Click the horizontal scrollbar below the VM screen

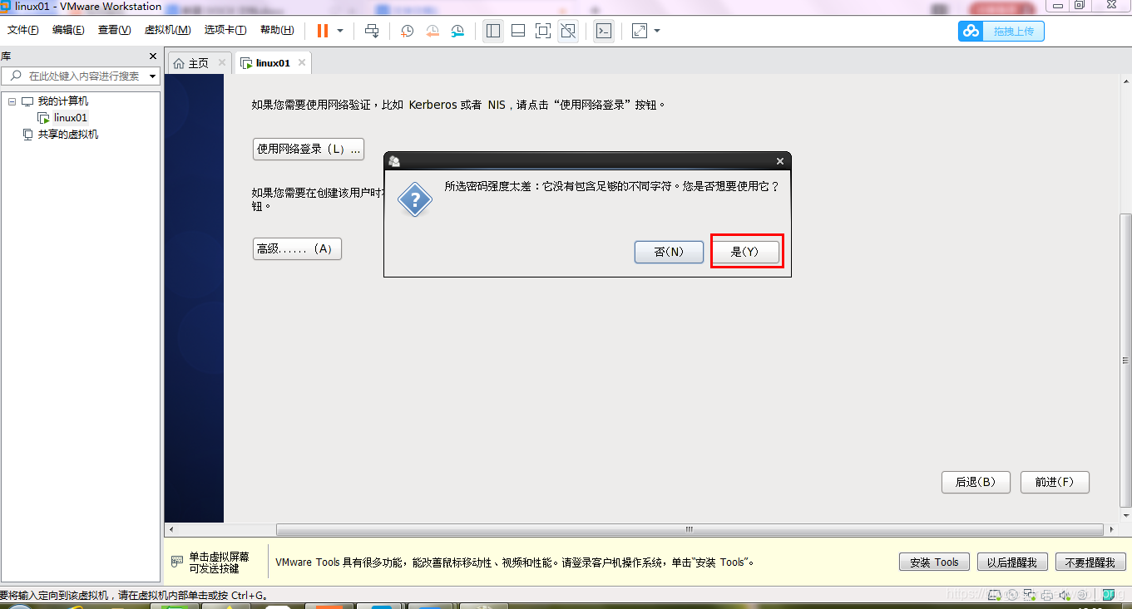688,529
